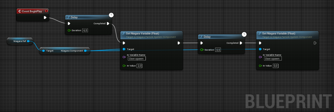Click Completed pin of 0,5 Delay node

tap(241, 43)
